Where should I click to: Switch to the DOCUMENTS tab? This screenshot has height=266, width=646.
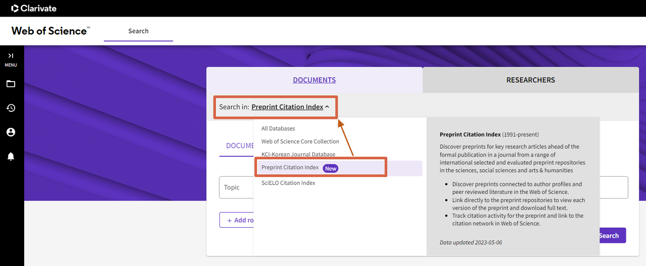(314, 80)
